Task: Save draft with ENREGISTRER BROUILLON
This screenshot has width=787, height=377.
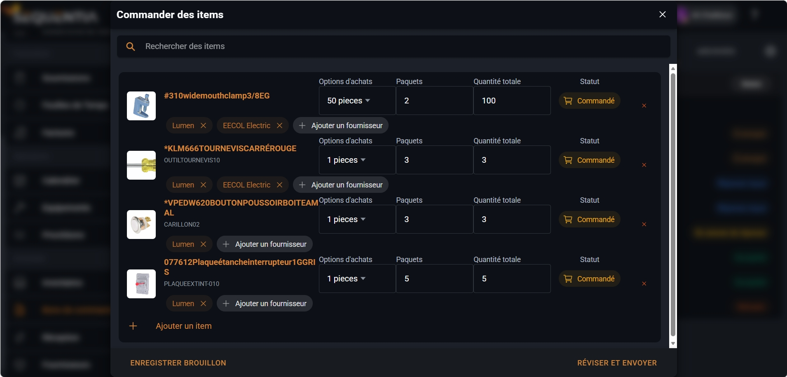Action: pyautogui.click(x=178, y=363)
